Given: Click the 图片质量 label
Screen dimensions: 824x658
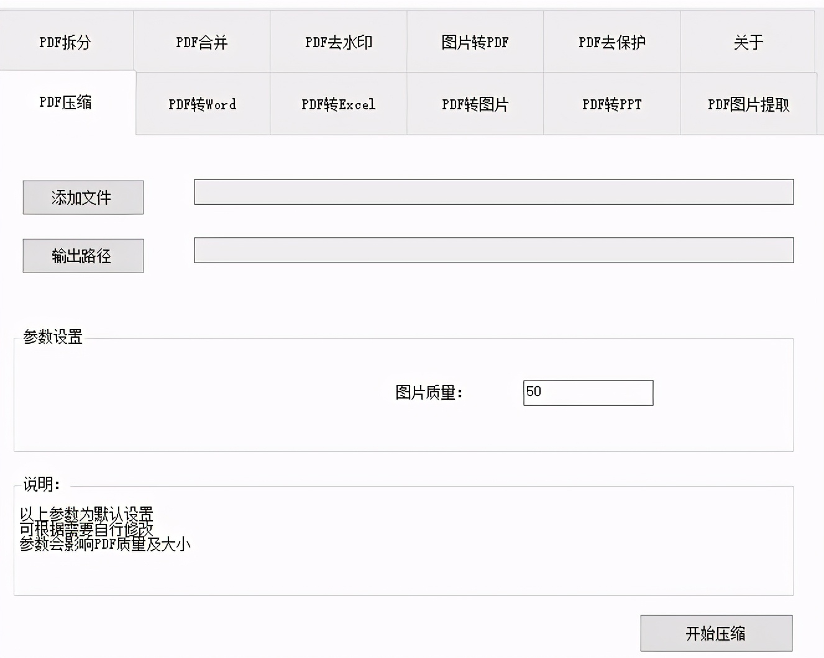Looking at the screenshot, I should 429,393.
